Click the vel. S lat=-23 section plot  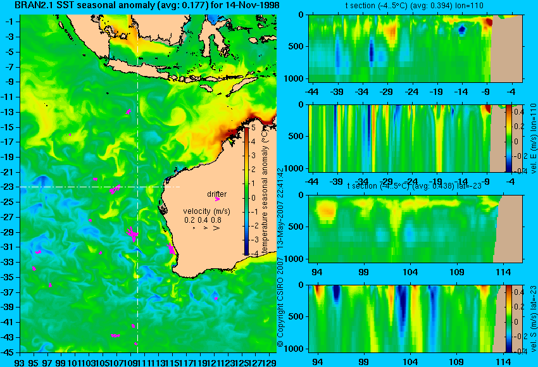tap(415, 319)
